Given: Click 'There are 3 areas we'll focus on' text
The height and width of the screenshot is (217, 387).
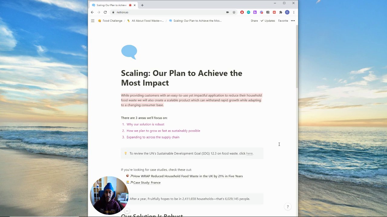Looking at the screenshot, I should [144, 118].
